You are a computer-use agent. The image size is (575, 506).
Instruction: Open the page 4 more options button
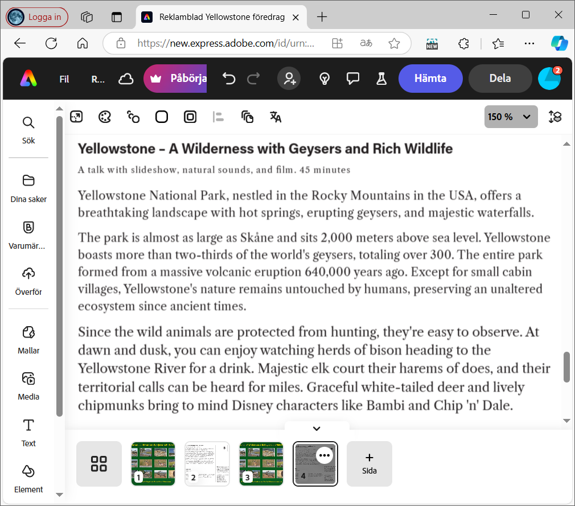(325, 455)
